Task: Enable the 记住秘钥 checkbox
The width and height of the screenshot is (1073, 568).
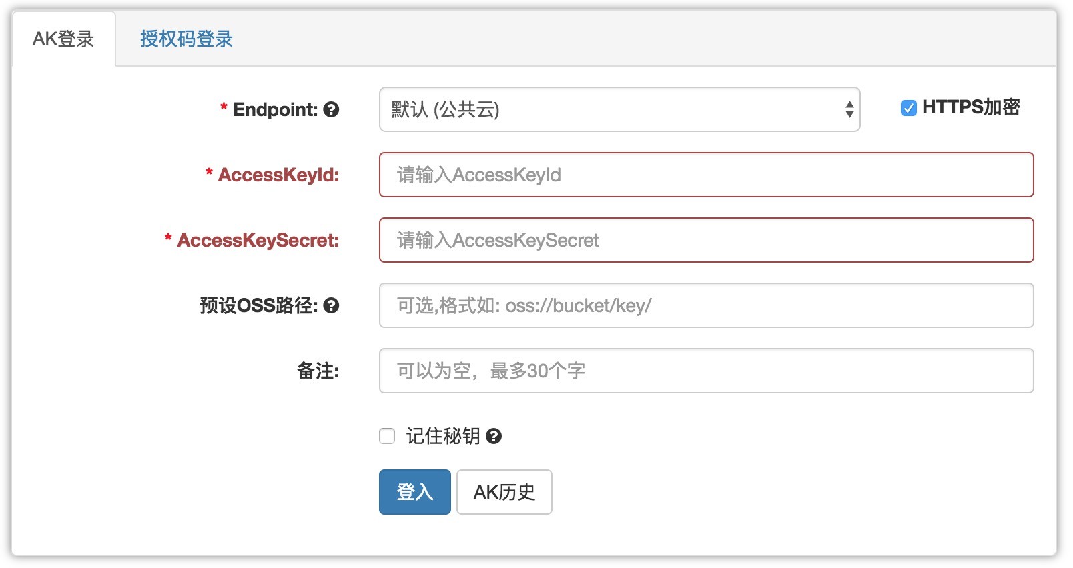Action: point(387,436)
